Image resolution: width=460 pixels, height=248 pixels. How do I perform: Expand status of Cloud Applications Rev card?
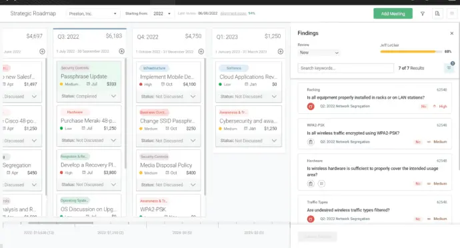click(x=274, y=96)
